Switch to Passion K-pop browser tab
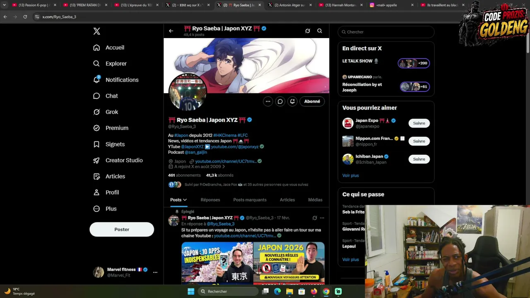The width and height of the screenshot is (530, 298). [33, 5]
